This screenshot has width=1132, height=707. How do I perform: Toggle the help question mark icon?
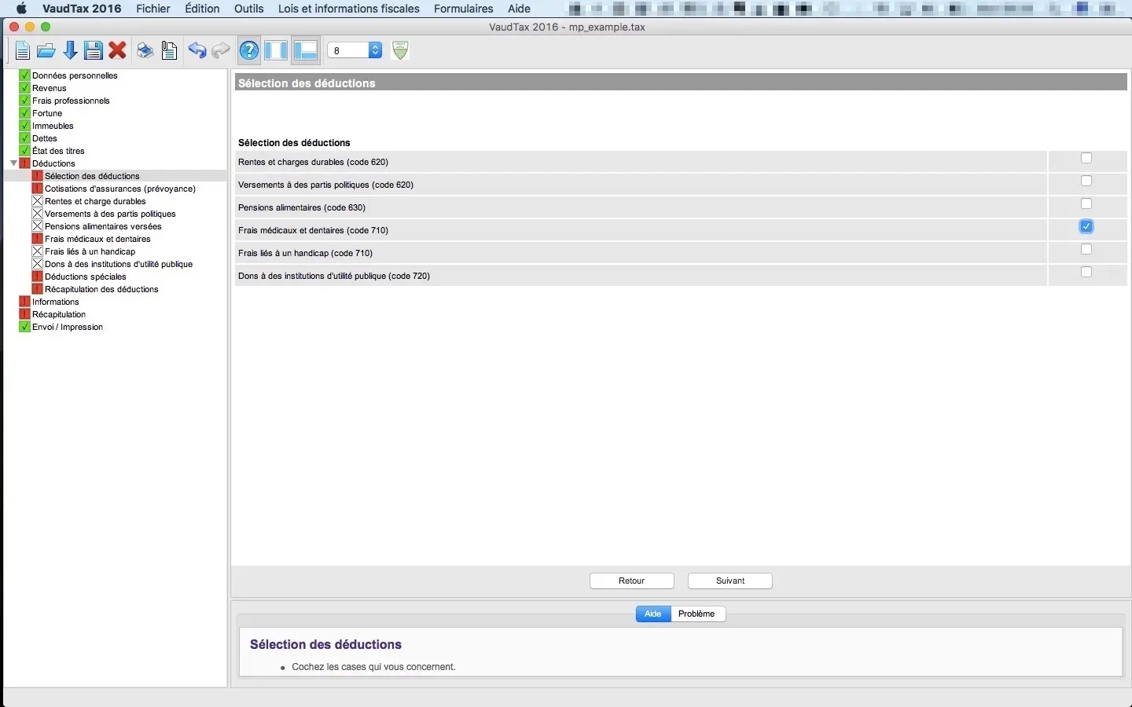coord(249,51)
